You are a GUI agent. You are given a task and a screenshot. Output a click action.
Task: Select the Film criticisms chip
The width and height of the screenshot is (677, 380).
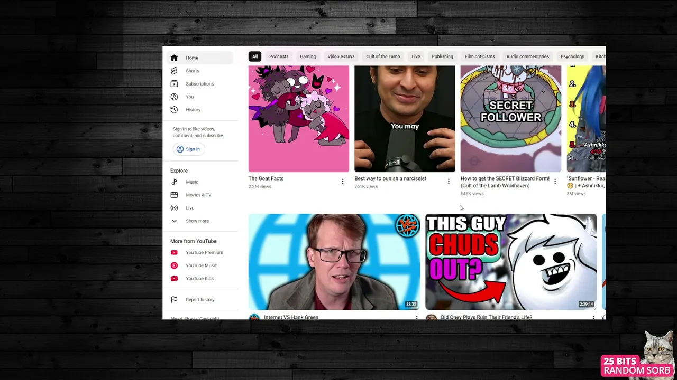(480, 56)
